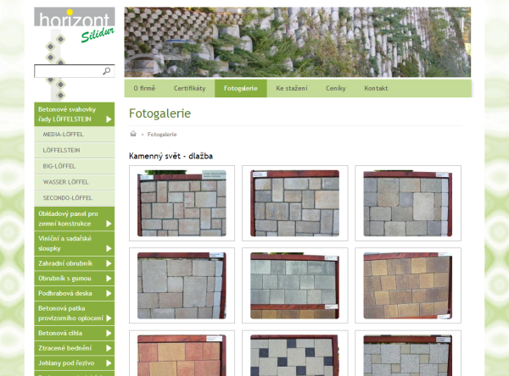
Task: Expand arrow beside Ztracené bednění
Action: point(109,348)
